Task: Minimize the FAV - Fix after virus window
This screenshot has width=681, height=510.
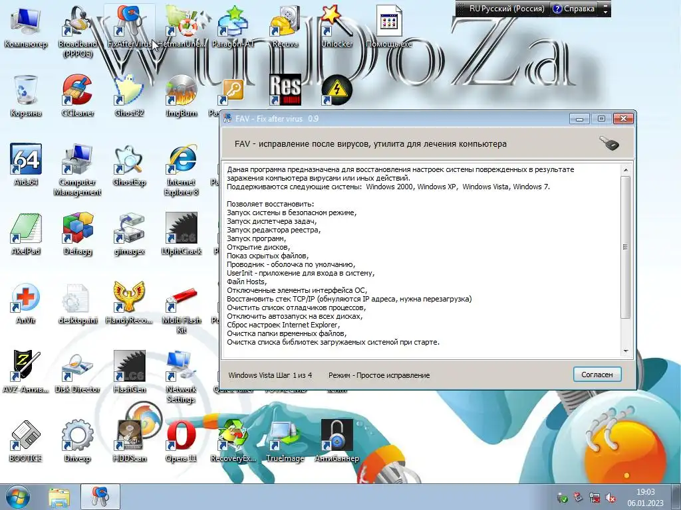Action: point(579,119)
